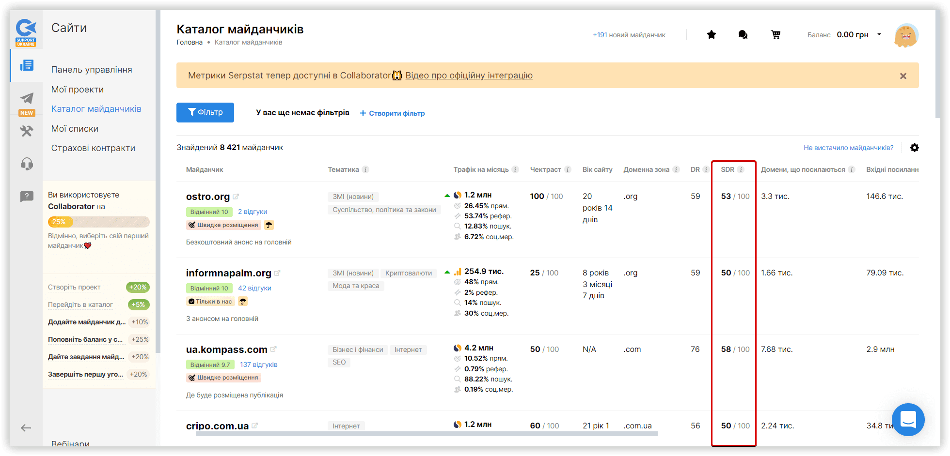This screenshot has height=456, width=950.
Task: Open the ostro.org site listing
Action: click(208, 197)
